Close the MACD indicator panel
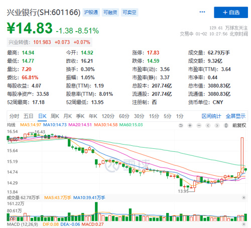The image size is (251, 228). click(x=244, y=224)
